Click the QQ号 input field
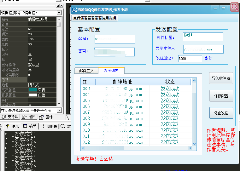This screenshot has height=171, width=241. click(x=115, y=39)
